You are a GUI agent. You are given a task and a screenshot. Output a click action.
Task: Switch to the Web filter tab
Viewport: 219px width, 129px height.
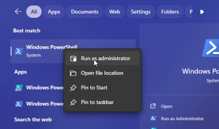pos(115,12)
